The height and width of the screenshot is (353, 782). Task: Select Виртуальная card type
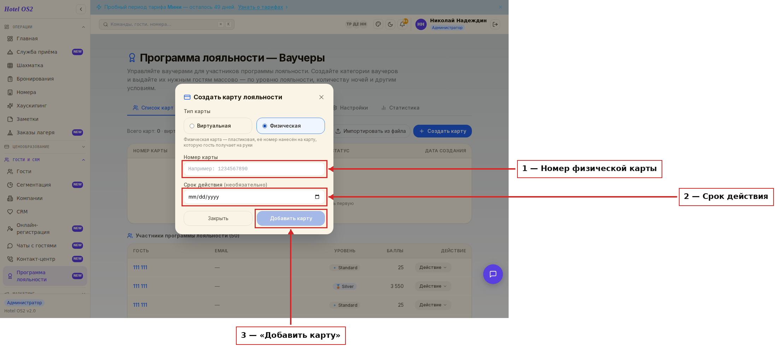pyautogui.click(x=218, y=126)
